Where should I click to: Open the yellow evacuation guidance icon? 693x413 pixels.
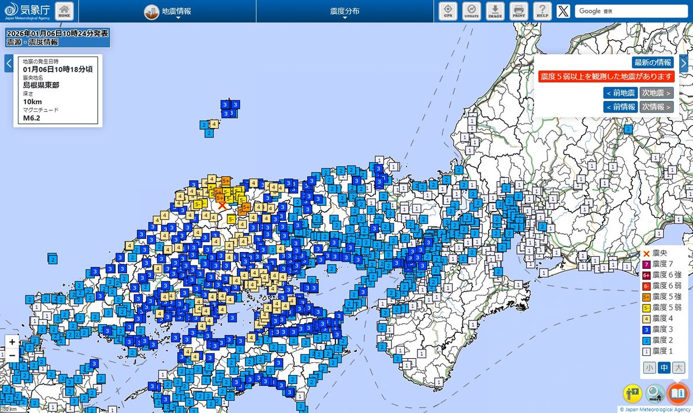click(632, 393)
